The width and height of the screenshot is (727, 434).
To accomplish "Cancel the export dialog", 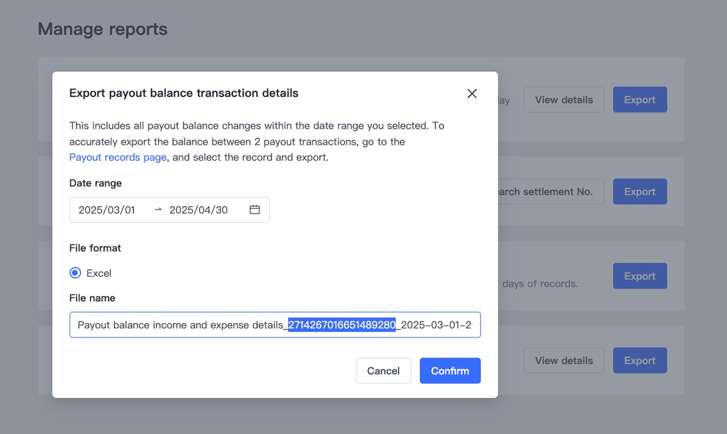I will tap(383, 371).
